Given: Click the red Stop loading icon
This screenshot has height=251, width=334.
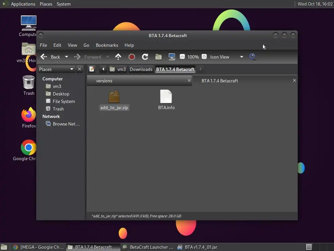Looking at the screenshot, I should pyautogui.click(x=132, y=57).
